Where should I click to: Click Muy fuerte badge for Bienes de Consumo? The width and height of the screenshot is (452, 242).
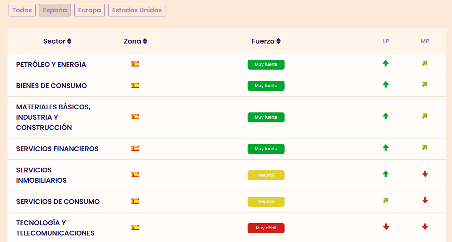click(266, 86)
